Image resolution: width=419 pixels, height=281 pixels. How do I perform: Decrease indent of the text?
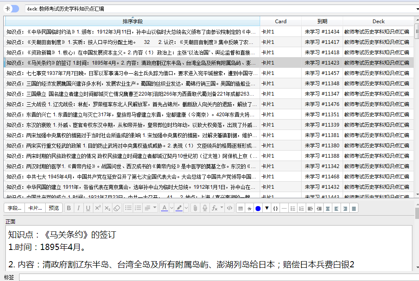pyautogui.click(x=319, y=209)
